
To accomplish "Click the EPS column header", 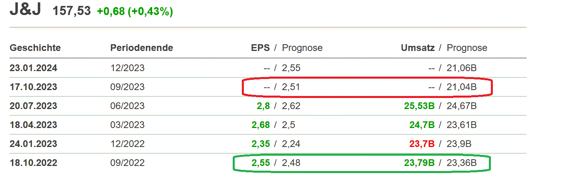I will pyautogui.click(x=260, y=48).
